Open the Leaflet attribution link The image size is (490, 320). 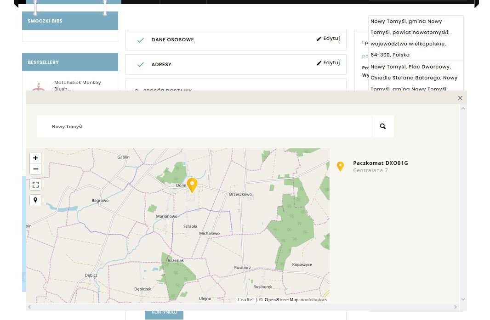(x=245, y=300)
